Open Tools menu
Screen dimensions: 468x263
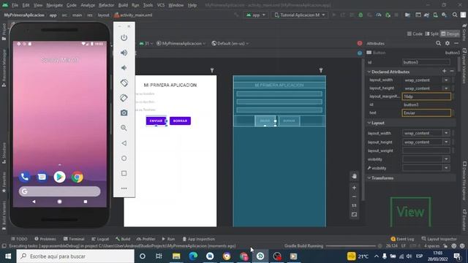[148, 5]
